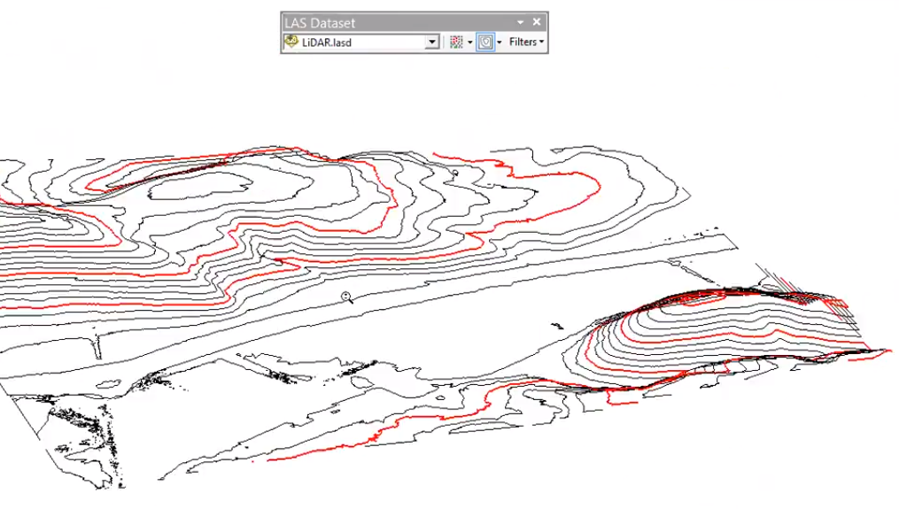Click the hatched lines at right hill's edge
Image resolution: width=899 pixels, height=509 pixels.
click(778, 279)
